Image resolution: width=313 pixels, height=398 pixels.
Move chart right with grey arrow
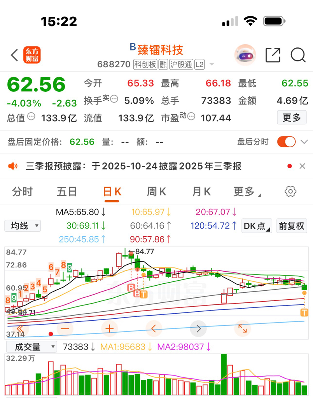tap(198, 329)
